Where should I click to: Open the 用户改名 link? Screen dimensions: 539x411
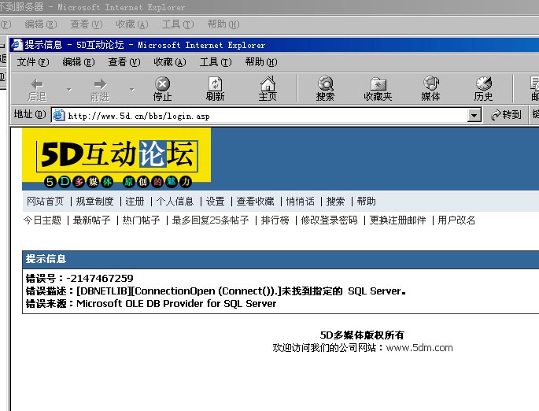(456, 220)
